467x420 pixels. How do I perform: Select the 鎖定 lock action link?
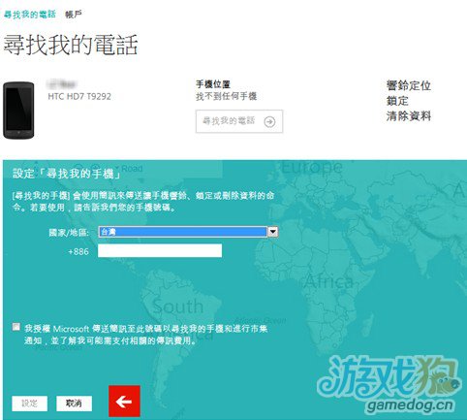[x=397, y=101]
